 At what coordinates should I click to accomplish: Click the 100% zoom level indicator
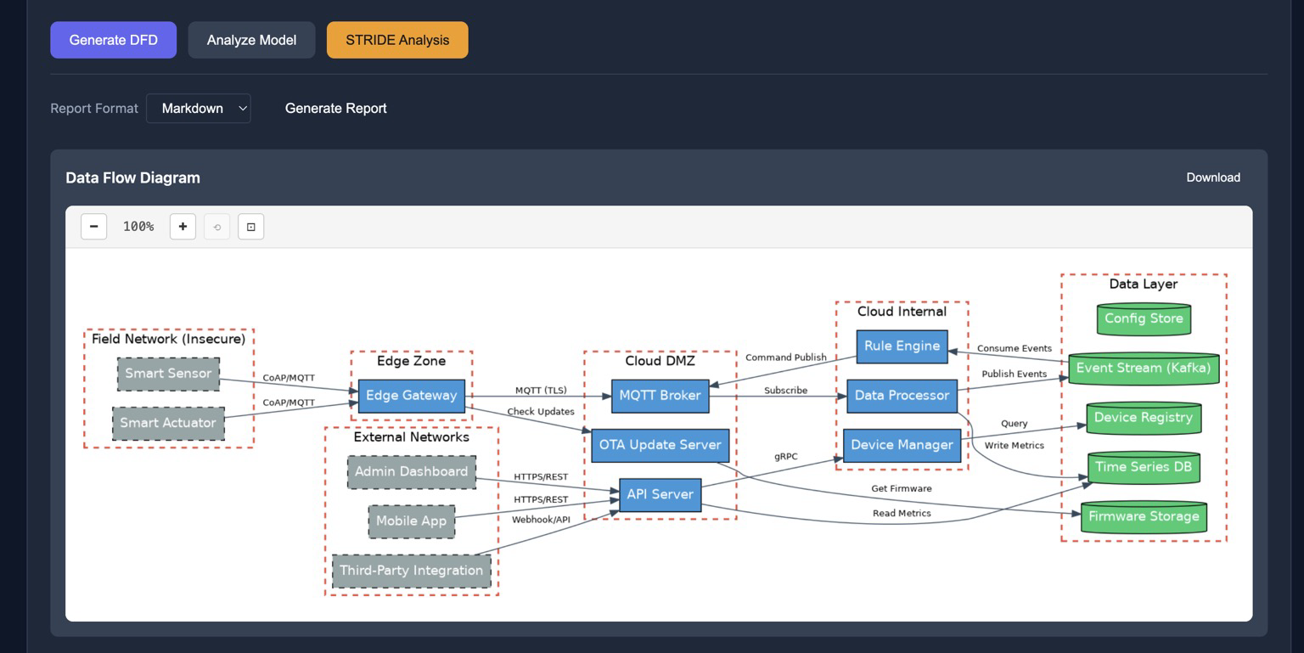(x=138, y=227)
